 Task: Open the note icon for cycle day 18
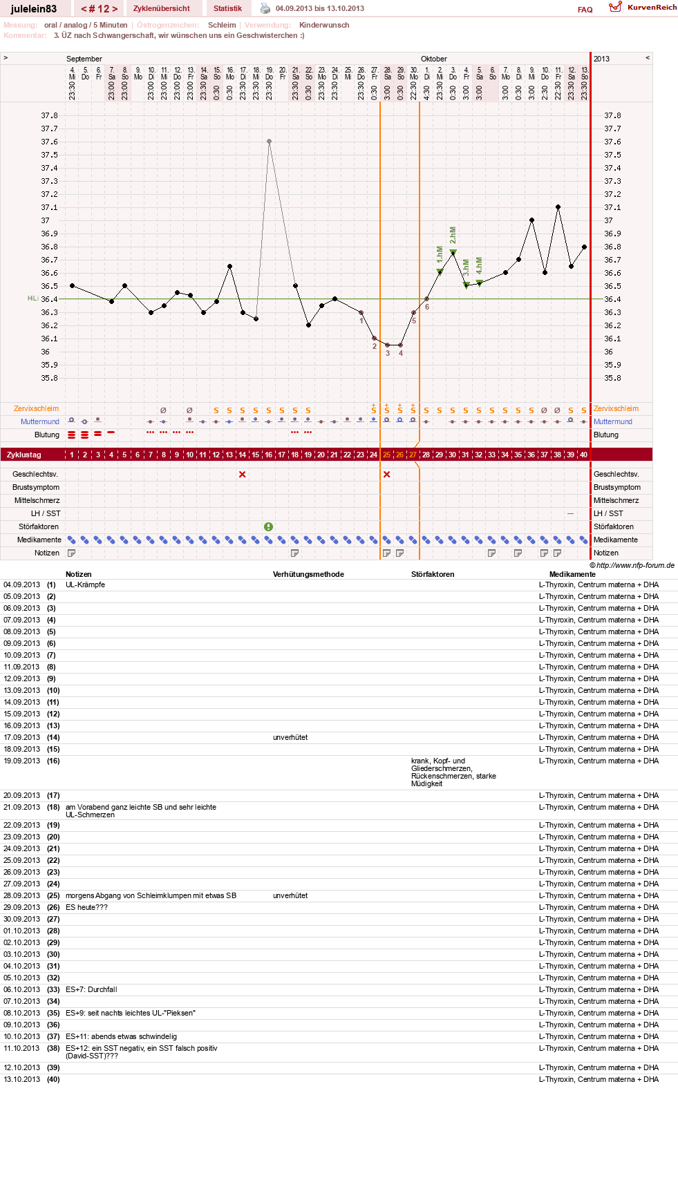pos(295,553)
